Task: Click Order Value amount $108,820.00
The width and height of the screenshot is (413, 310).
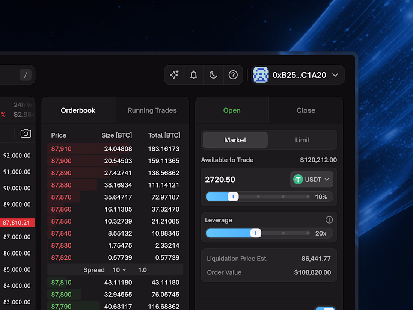Action: [313, 272]
